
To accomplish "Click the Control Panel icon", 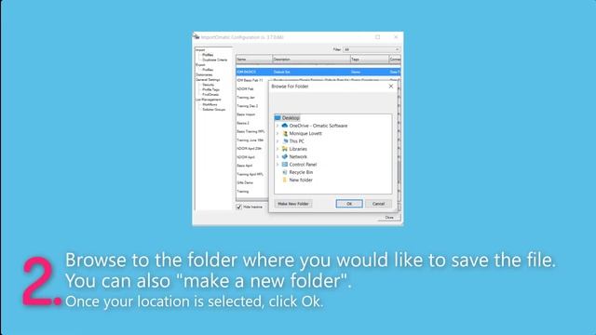I will [285, 165].
